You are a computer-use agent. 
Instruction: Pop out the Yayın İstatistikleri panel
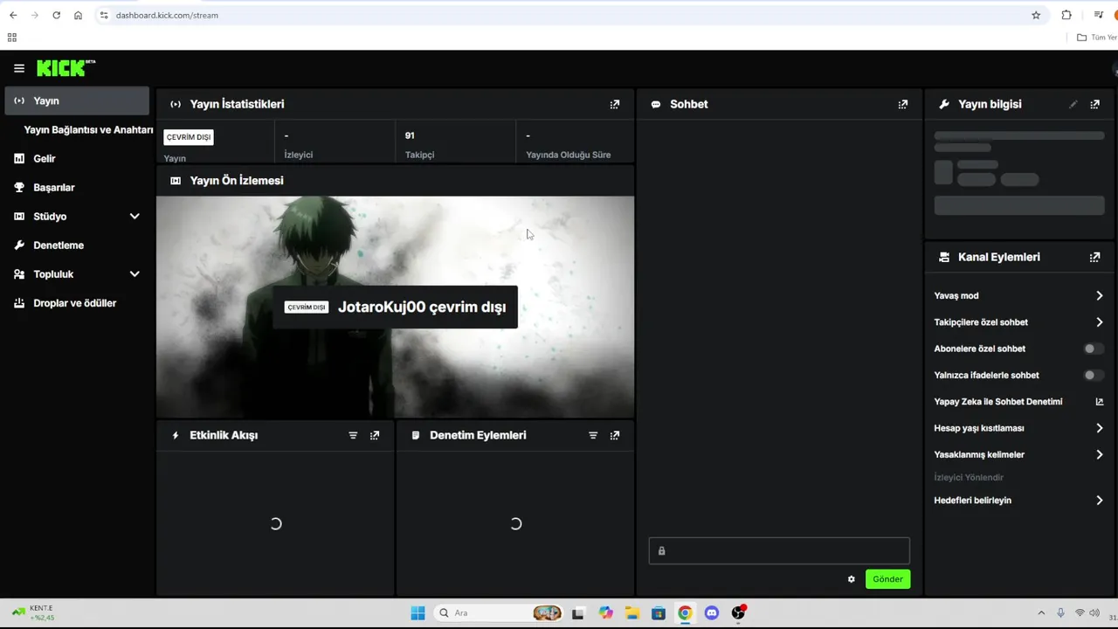[615, 104]
